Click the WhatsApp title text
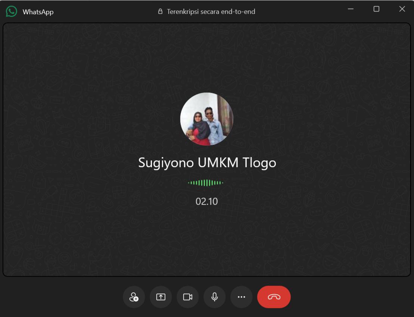This screenshot has width=414, height=317. point(38,12)
